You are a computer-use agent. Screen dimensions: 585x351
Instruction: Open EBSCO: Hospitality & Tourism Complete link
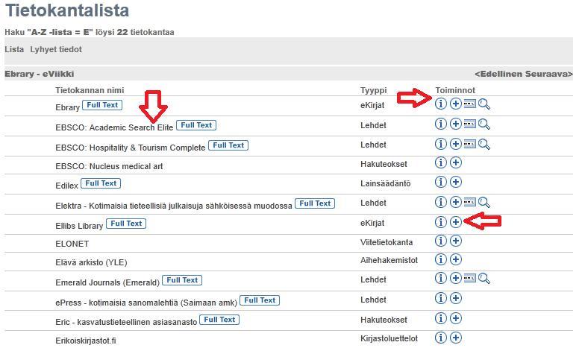pyautogui.click(x=130, y=148)
